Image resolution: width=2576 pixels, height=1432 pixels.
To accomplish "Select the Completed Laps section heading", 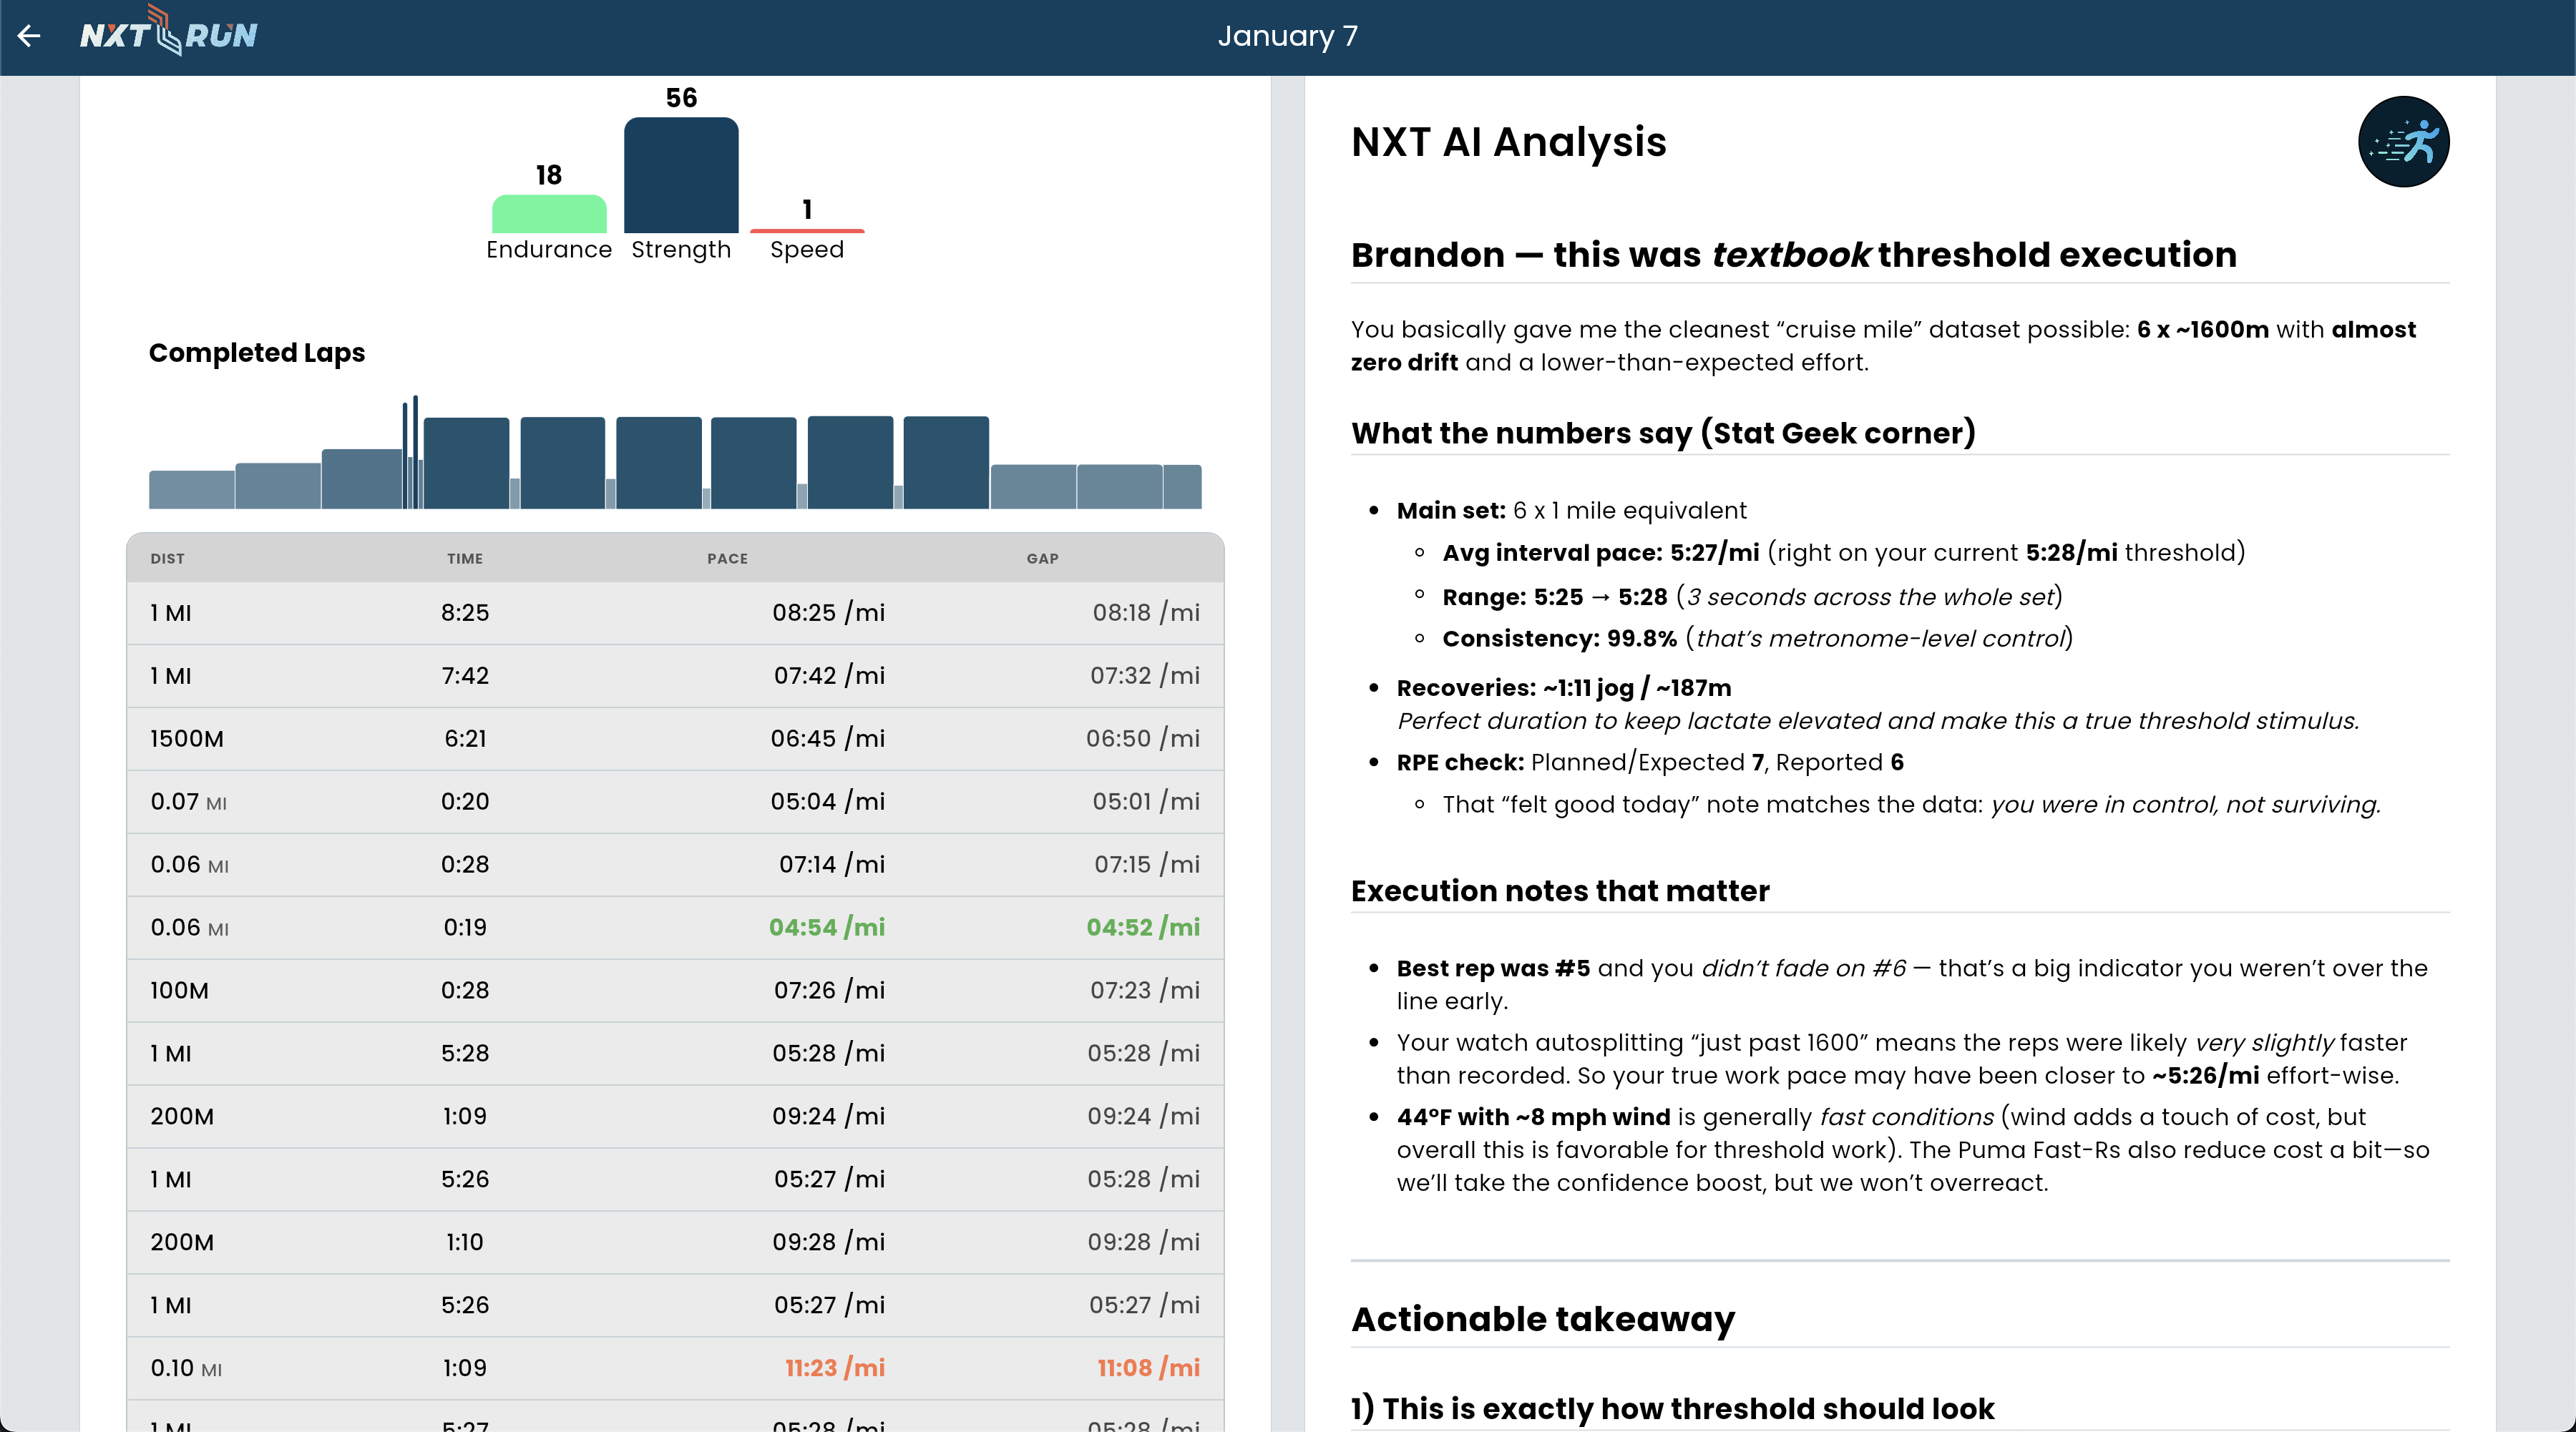I will [x=257, y=352].
